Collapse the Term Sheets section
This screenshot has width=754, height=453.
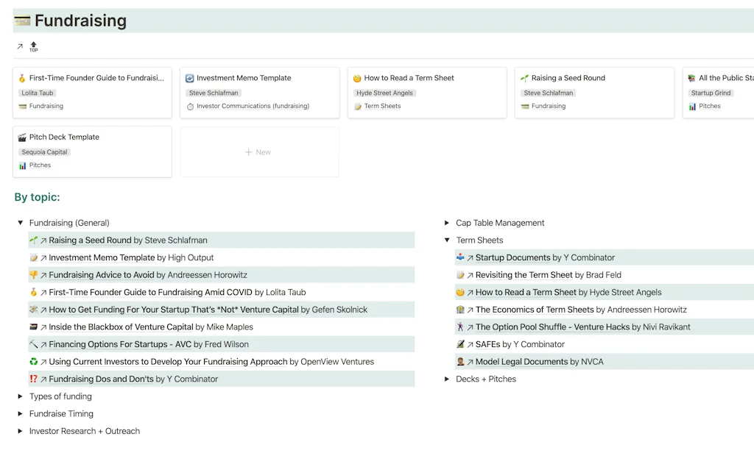click(x=447, y=240)
